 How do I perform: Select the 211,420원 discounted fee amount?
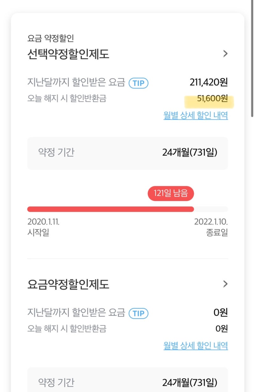[x=209, y=82]
